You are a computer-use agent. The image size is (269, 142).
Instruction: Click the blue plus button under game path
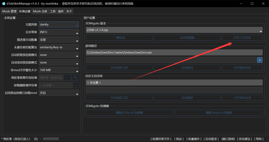coord(260,60)
